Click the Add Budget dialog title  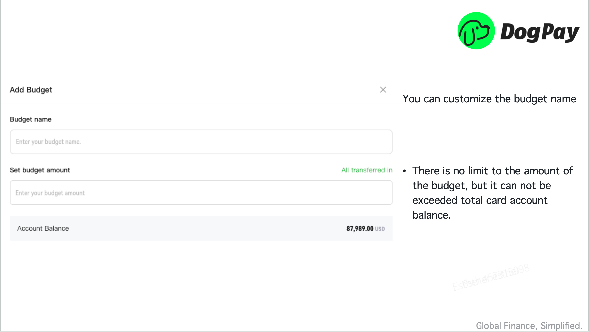click(x=31, y=90)
